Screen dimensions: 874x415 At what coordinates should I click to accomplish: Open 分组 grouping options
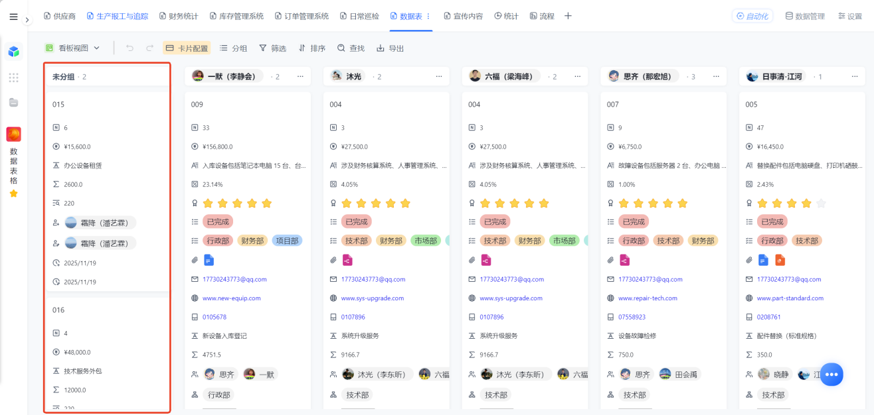coord(233,48)
